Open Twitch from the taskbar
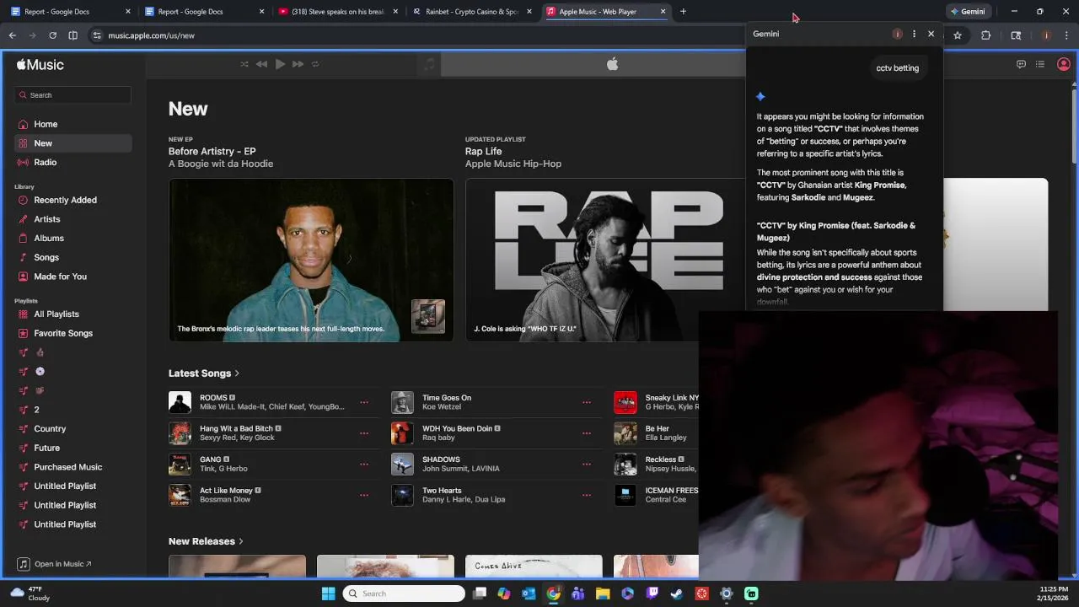 coord(652,594)
